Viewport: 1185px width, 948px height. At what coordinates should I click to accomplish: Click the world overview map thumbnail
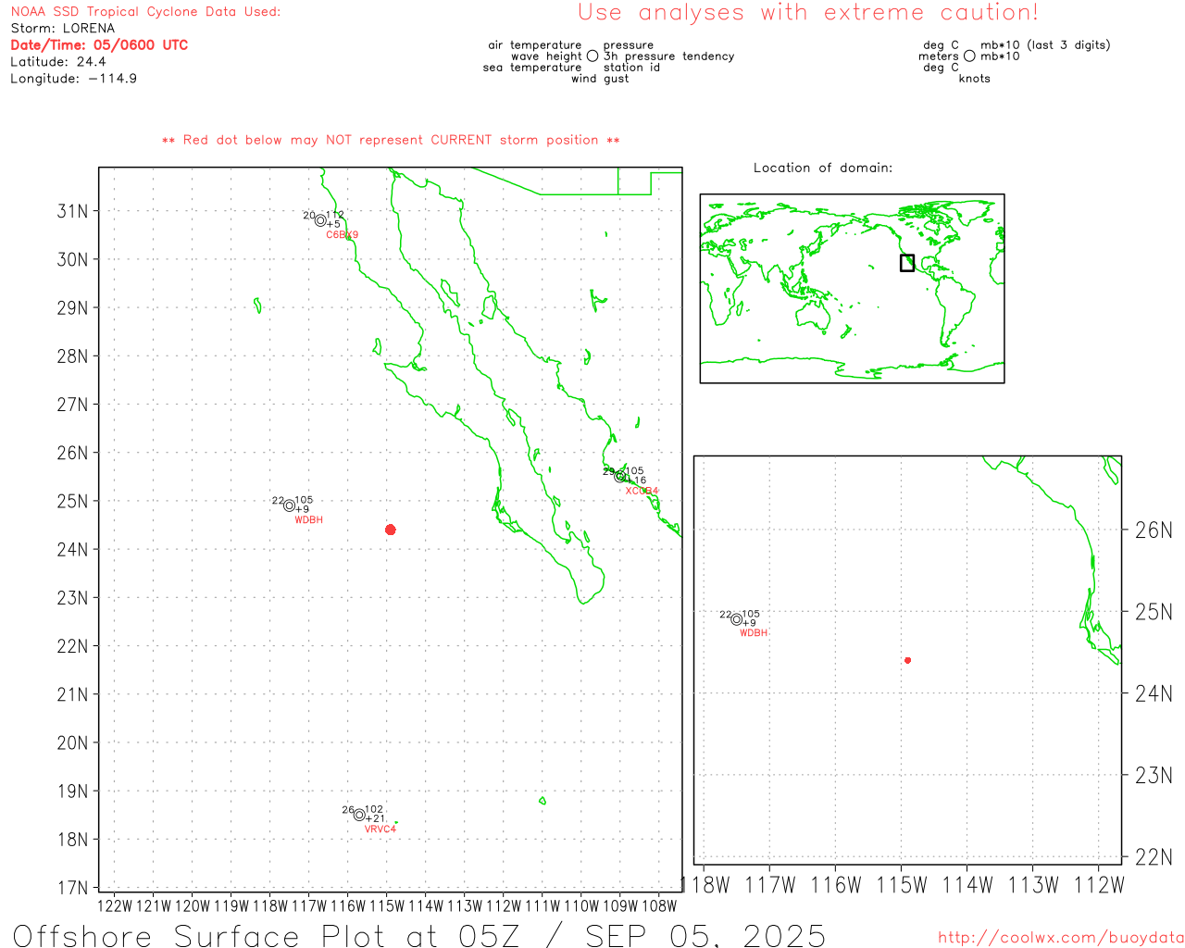[x=852, y=289]
